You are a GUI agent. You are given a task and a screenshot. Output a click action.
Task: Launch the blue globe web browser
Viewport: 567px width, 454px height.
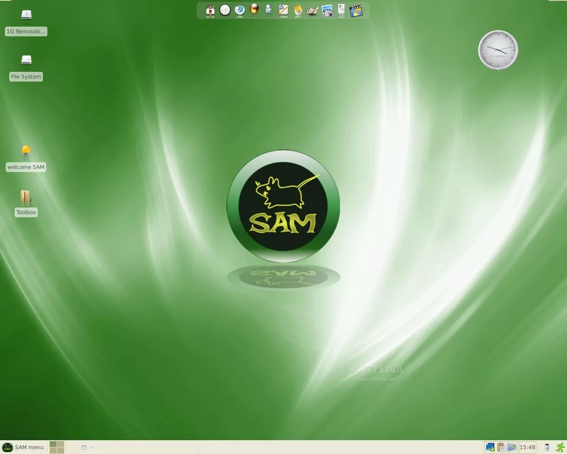(x=240, y=10)
